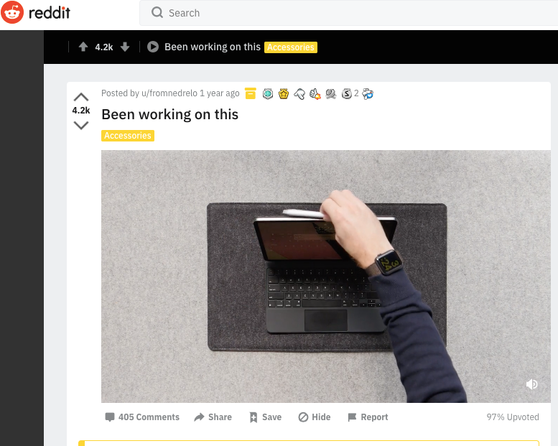Hide this post
The height and width of the screenshot is (446, 558).
(x=315, y=417)
